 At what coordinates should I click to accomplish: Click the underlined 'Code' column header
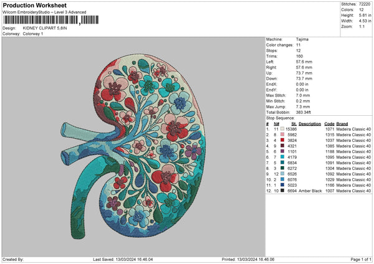pos(329,124)
